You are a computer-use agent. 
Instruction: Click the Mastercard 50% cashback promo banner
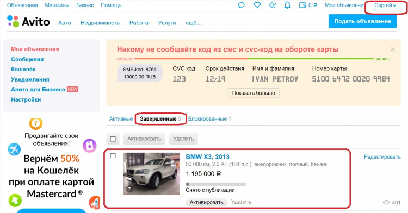[51, 166]
